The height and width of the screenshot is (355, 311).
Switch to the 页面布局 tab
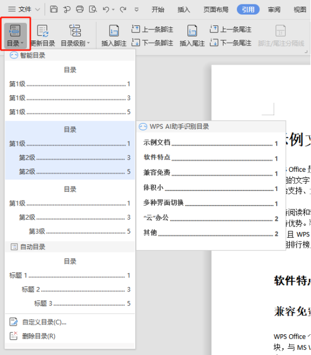click(216, 10)
